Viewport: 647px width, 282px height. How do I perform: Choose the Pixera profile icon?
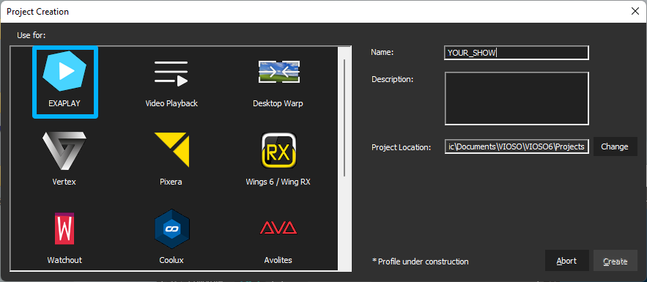(171, 149)
